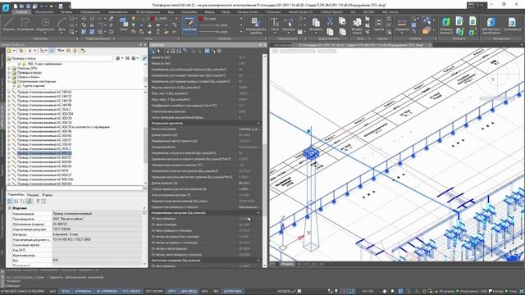Click the Наименование value cell Провод сталеалюминиевый
The width and height of the screenshot is (525, 295).
[97, 213]
